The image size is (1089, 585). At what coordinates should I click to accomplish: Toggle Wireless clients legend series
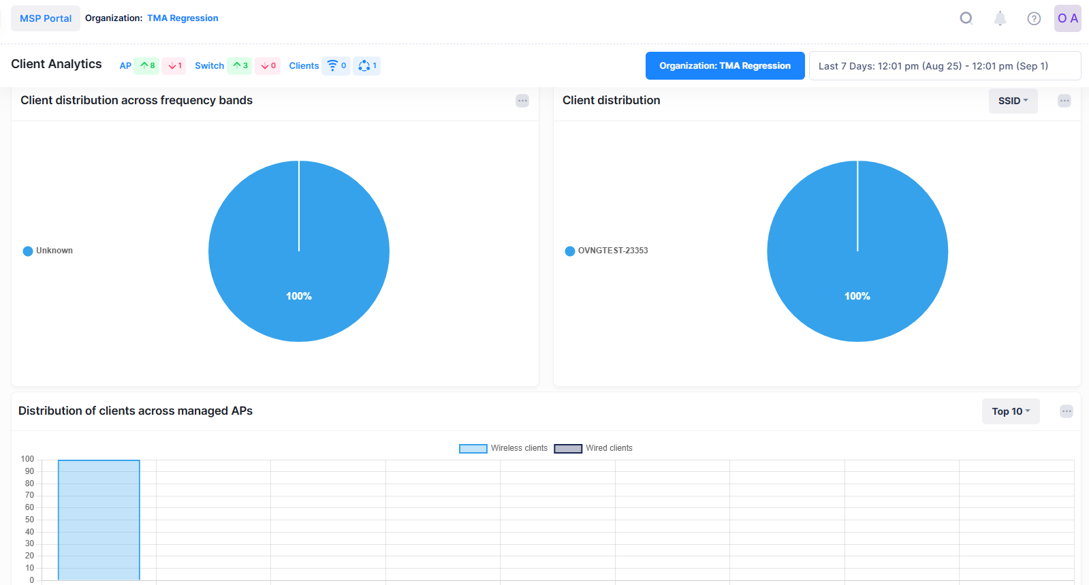pyautogui.click(x=503, y=448)
